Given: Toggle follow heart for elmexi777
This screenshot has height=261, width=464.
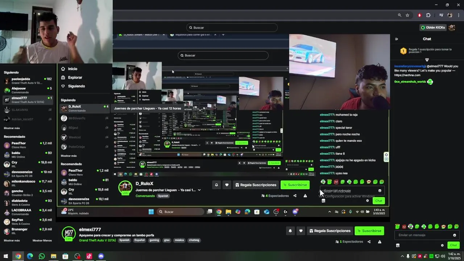Looking at the screenshot, I should coord(301,231).
